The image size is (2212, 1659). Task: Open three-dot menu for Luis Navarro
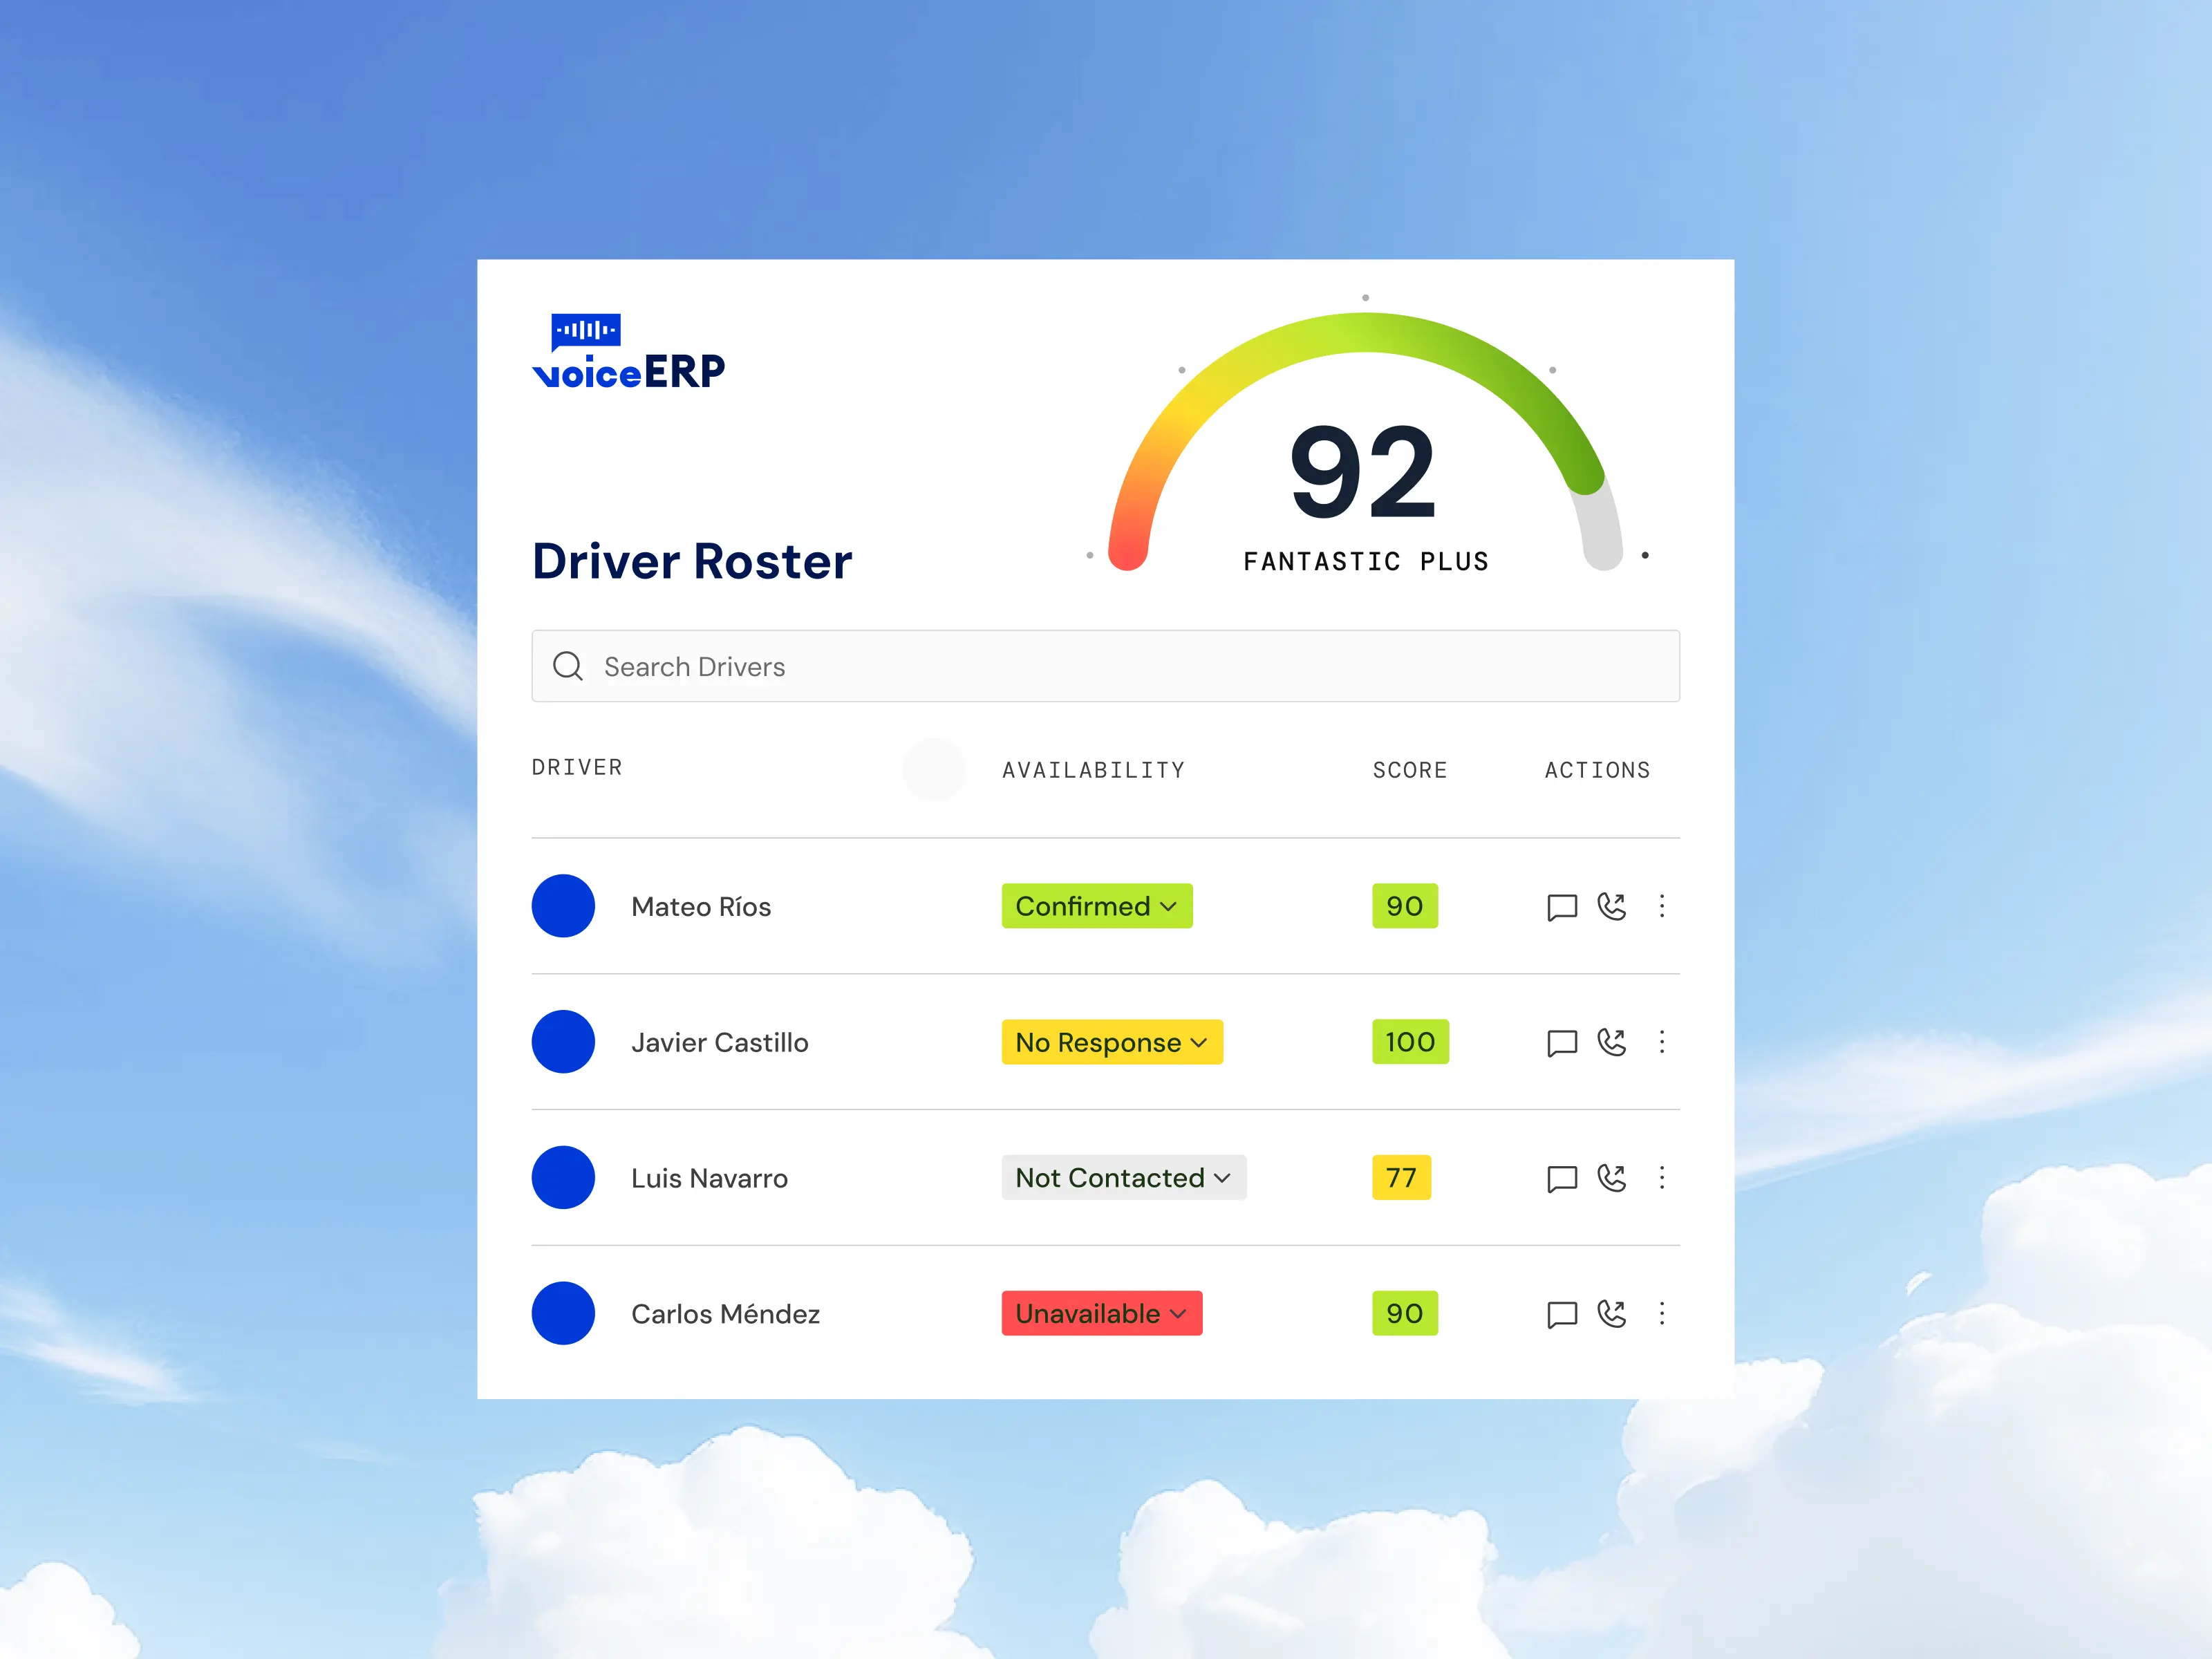pos(1662,1178)
